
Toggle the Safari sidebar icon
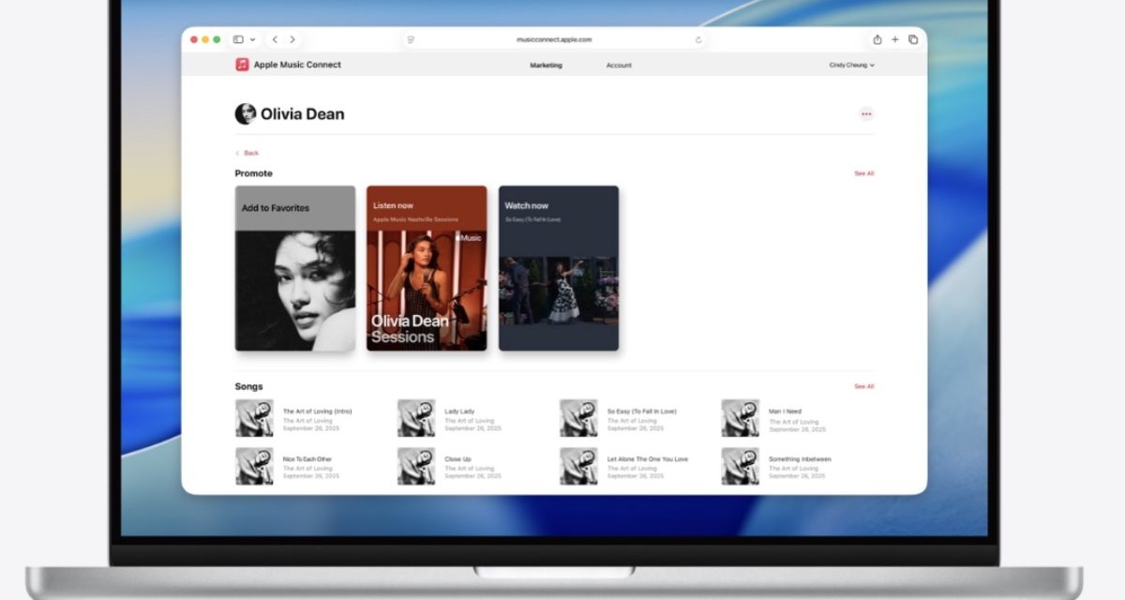[237, 39]
